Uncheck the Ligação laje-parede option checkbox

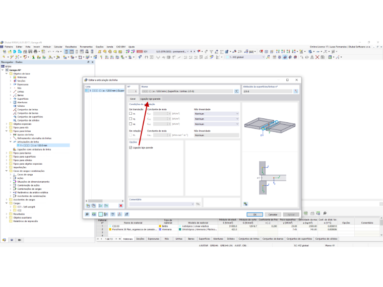click(x=131, y=148)
